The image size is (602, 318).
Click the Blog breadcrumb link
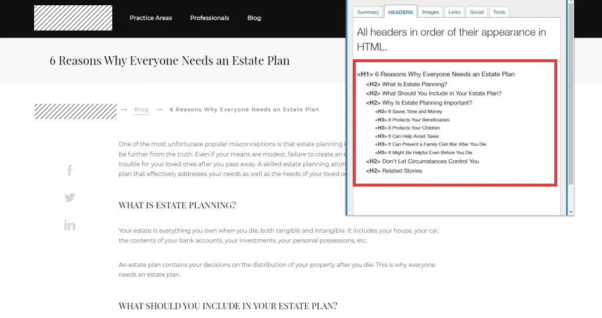click(141, 110)
